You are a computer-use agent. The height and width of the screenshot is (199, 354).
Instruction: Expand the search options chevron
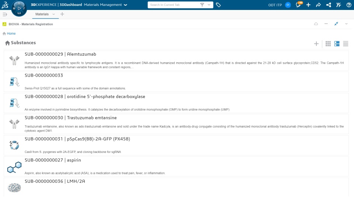click(209, 5)
